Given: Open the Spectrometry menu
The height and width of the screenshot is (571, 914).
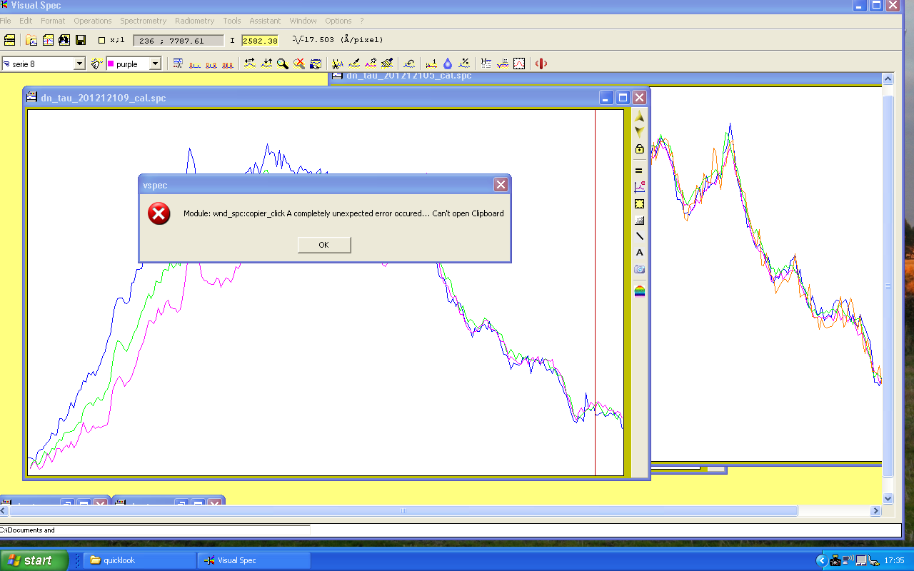Looking at the screenshot, I should pyautogui.click(x=143, y=21).
